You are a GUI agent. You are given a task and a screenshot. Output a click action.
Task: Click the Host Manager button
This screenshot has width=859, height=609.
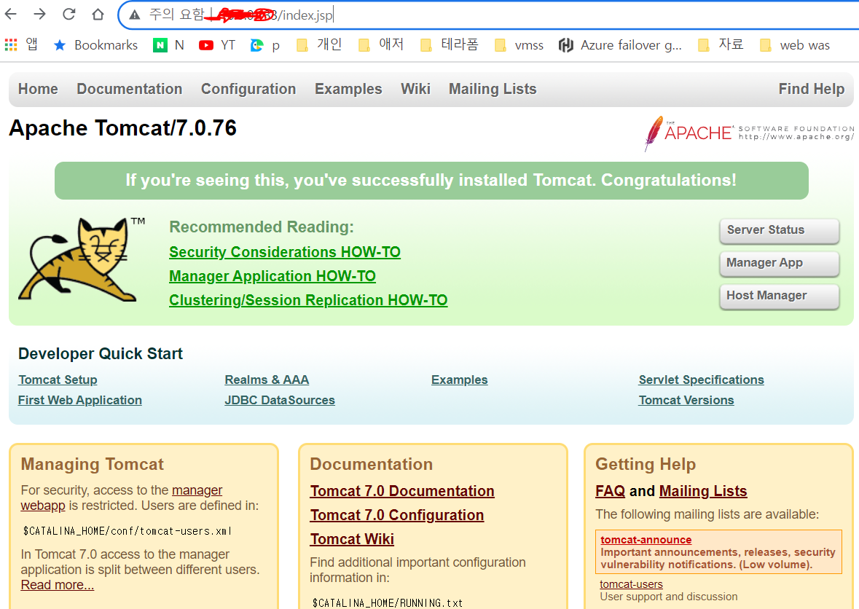pos(779,296)
